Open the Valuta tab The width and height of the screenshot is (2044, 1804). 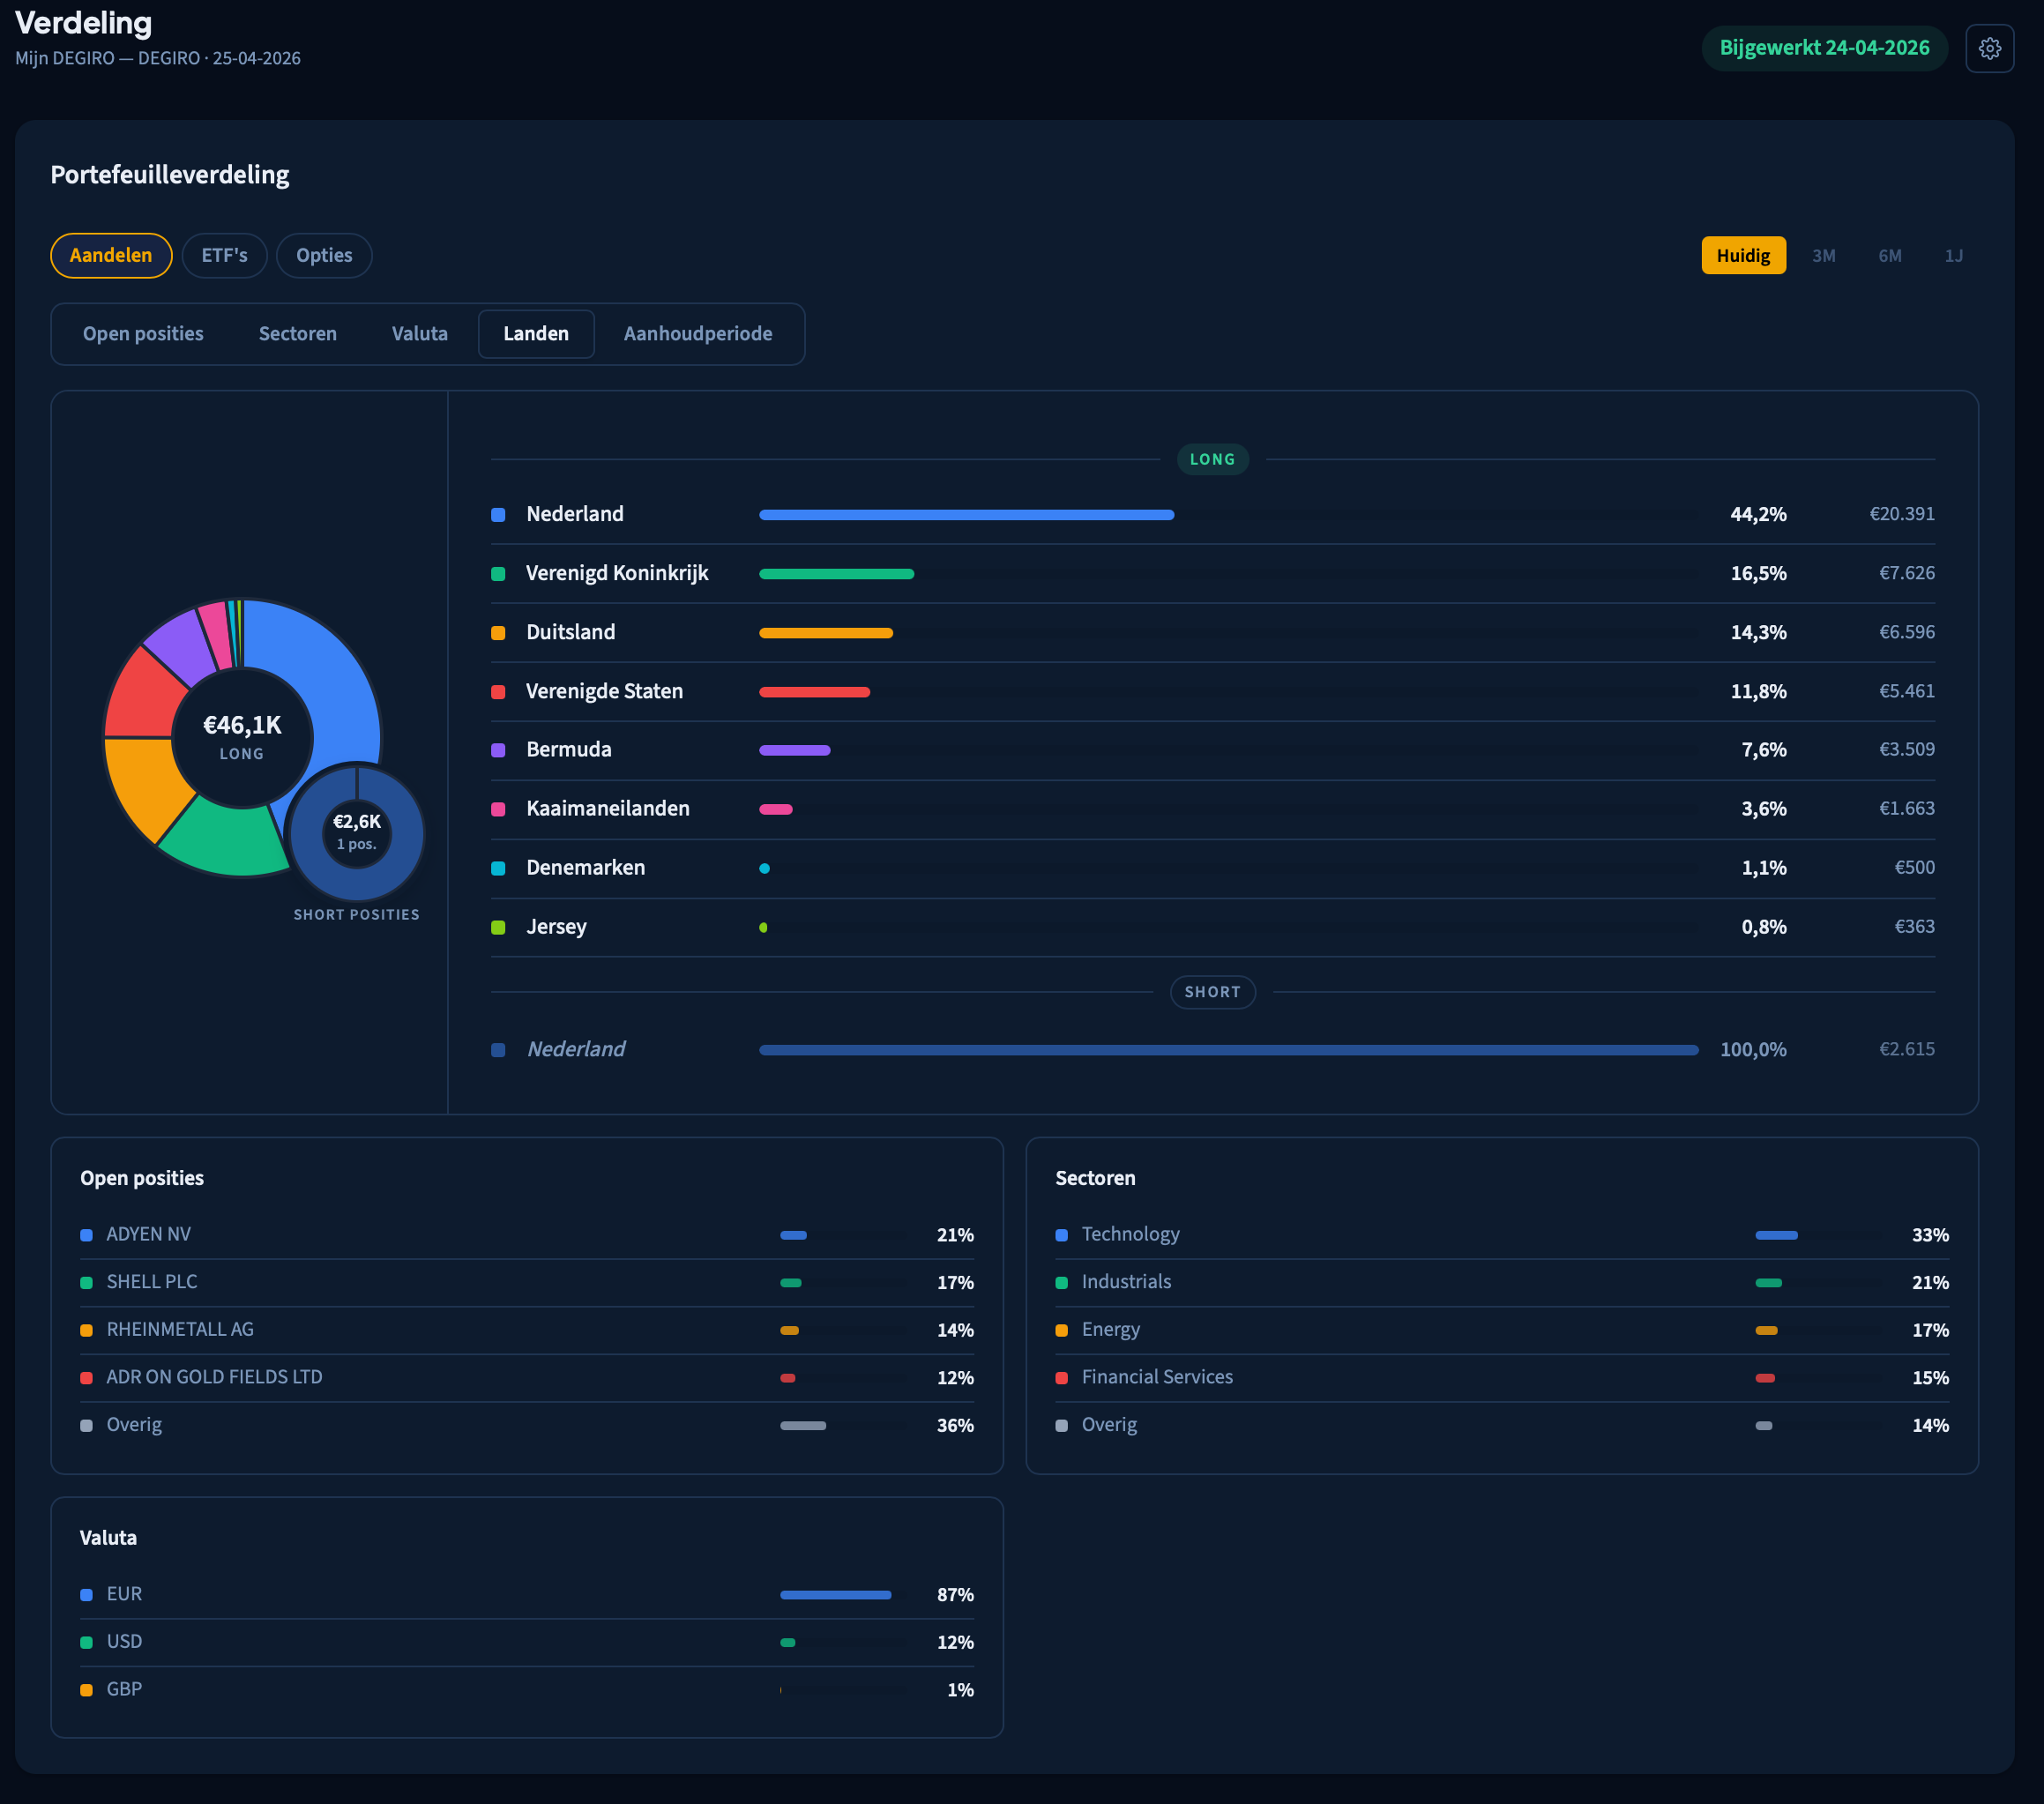coord(419,334)
